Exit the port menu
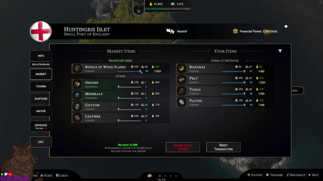The height and width of the screenshot is (181, 323). tap(41, 142)
